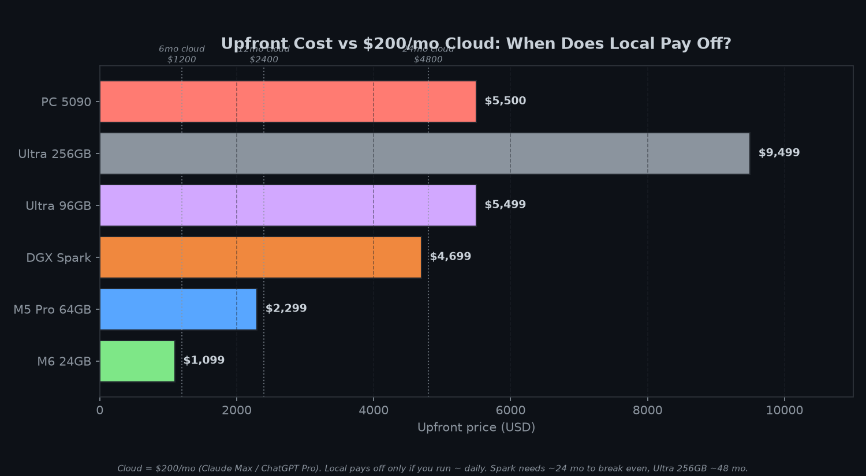The image size is (866, 476).
Task: Click the M6 24GB green bar
Action: pos(137,361)
